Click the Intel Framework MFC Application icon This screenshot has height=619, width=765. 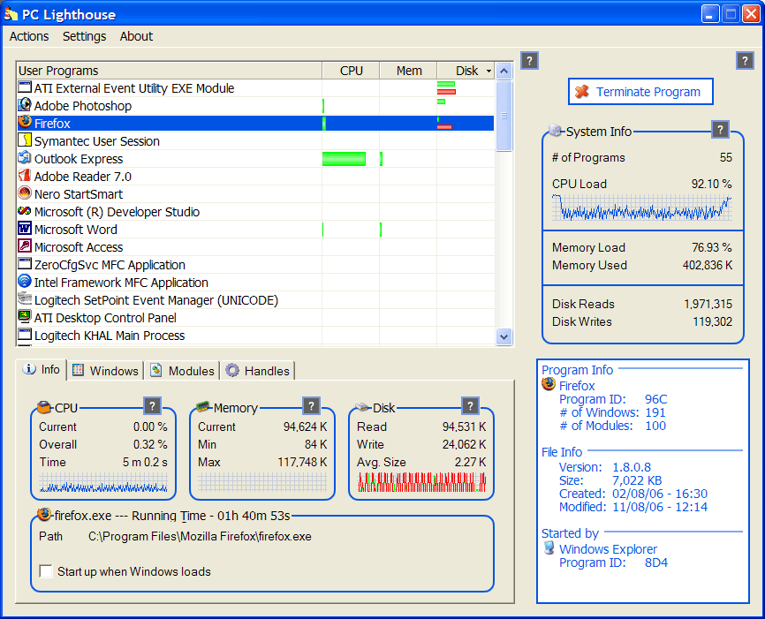point(25,282)
